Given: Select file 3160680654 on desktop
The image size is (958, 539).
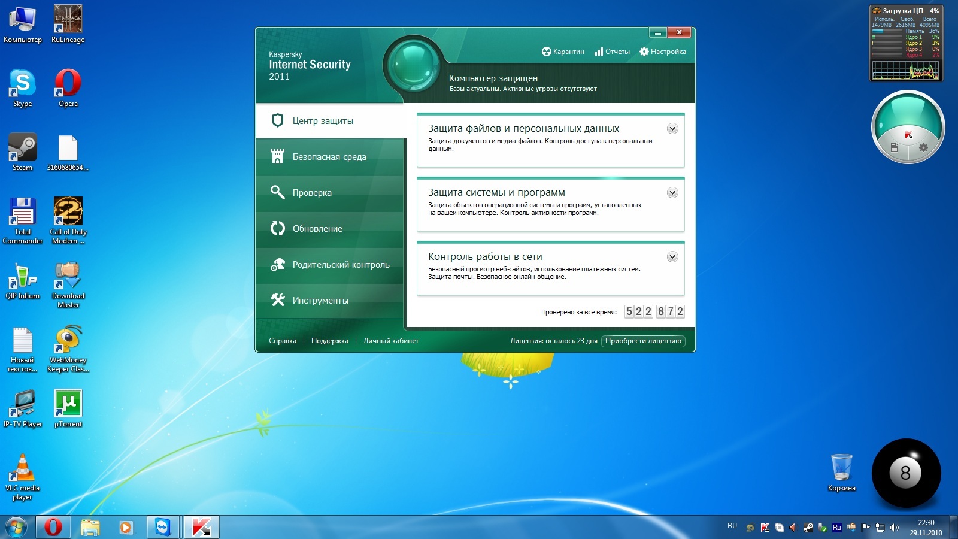Looking at the screenshot, I should click(68, 152).
